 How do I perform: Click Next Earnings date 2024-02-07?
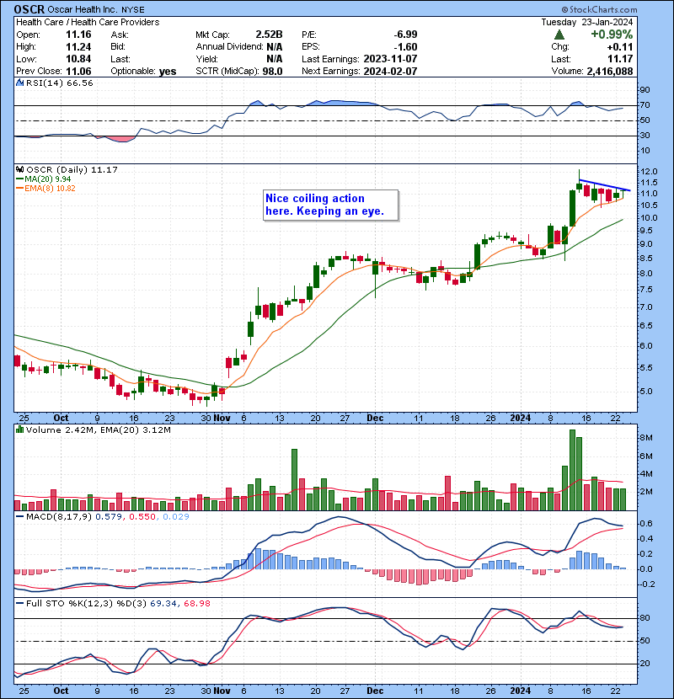click(390, 72)
